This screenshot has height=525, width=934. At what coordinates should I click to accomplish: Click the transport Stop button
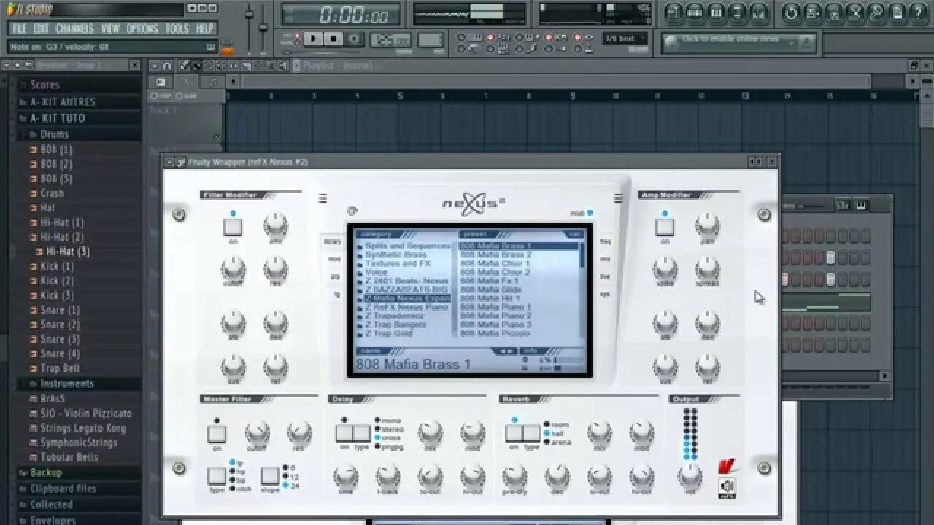tap(333, 39)
